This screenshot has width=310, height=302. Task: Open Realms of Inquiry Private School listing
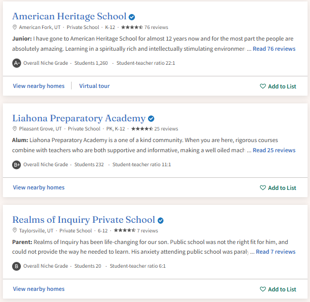click(84, 220)
